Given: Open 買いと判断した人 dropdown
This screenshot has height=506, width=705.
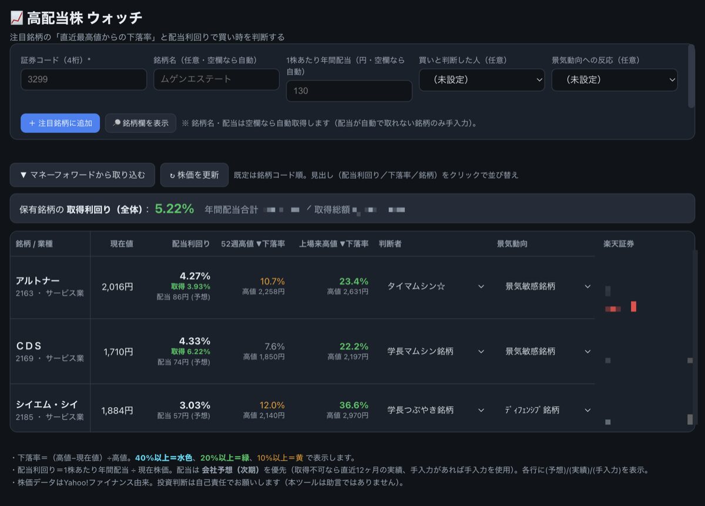Looking at the screenshot, I should pyautogui.click(x=482, y=80).
